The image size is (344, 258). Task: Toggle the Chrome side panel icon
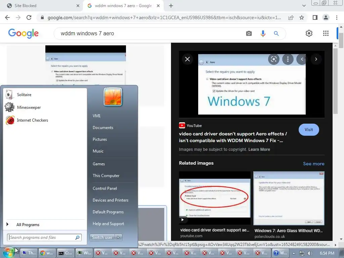click(x=315, y=17)
